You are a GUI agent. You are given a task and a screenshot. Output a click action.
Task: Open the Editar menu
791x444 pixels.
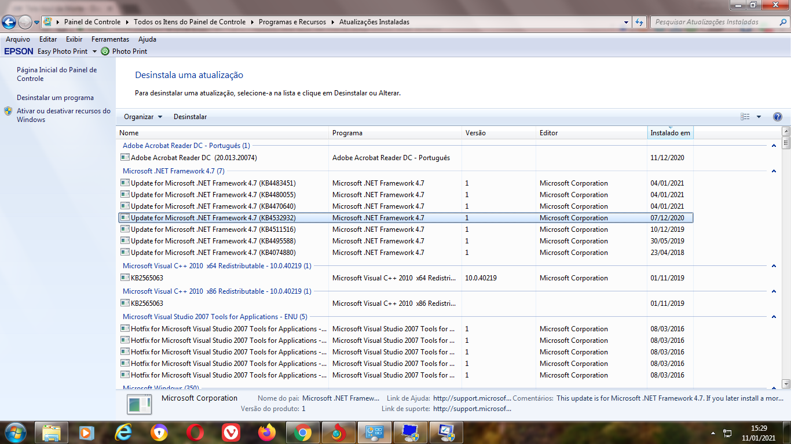tap(48, 39)
